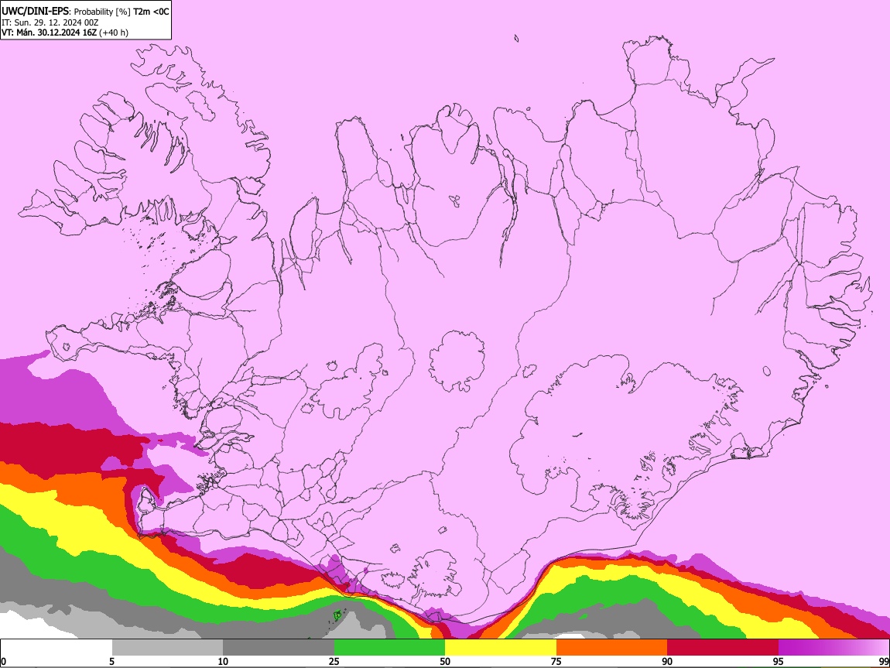Click the green 25–50% legend segment
Viewport: 890px width, 668px height.
pyautogui.click(x=389, y=647)
